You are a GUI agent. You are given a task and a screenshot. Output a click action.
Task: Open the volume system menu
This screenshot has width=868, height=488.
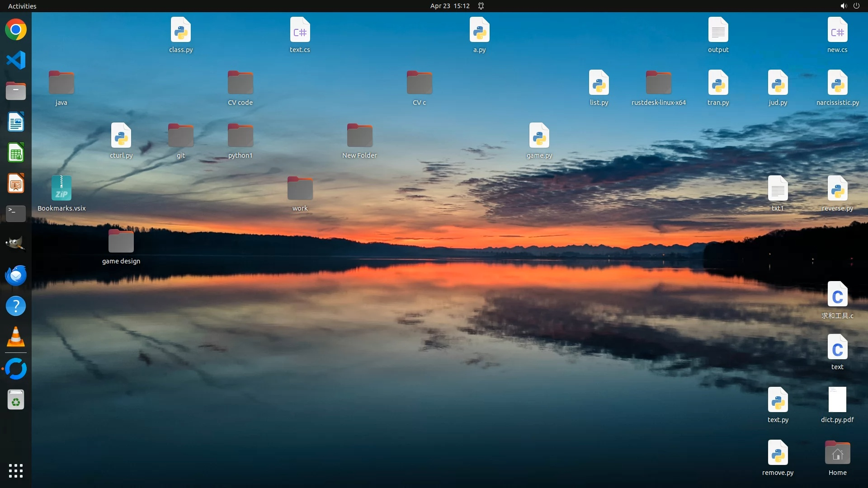tap(843, 6)
